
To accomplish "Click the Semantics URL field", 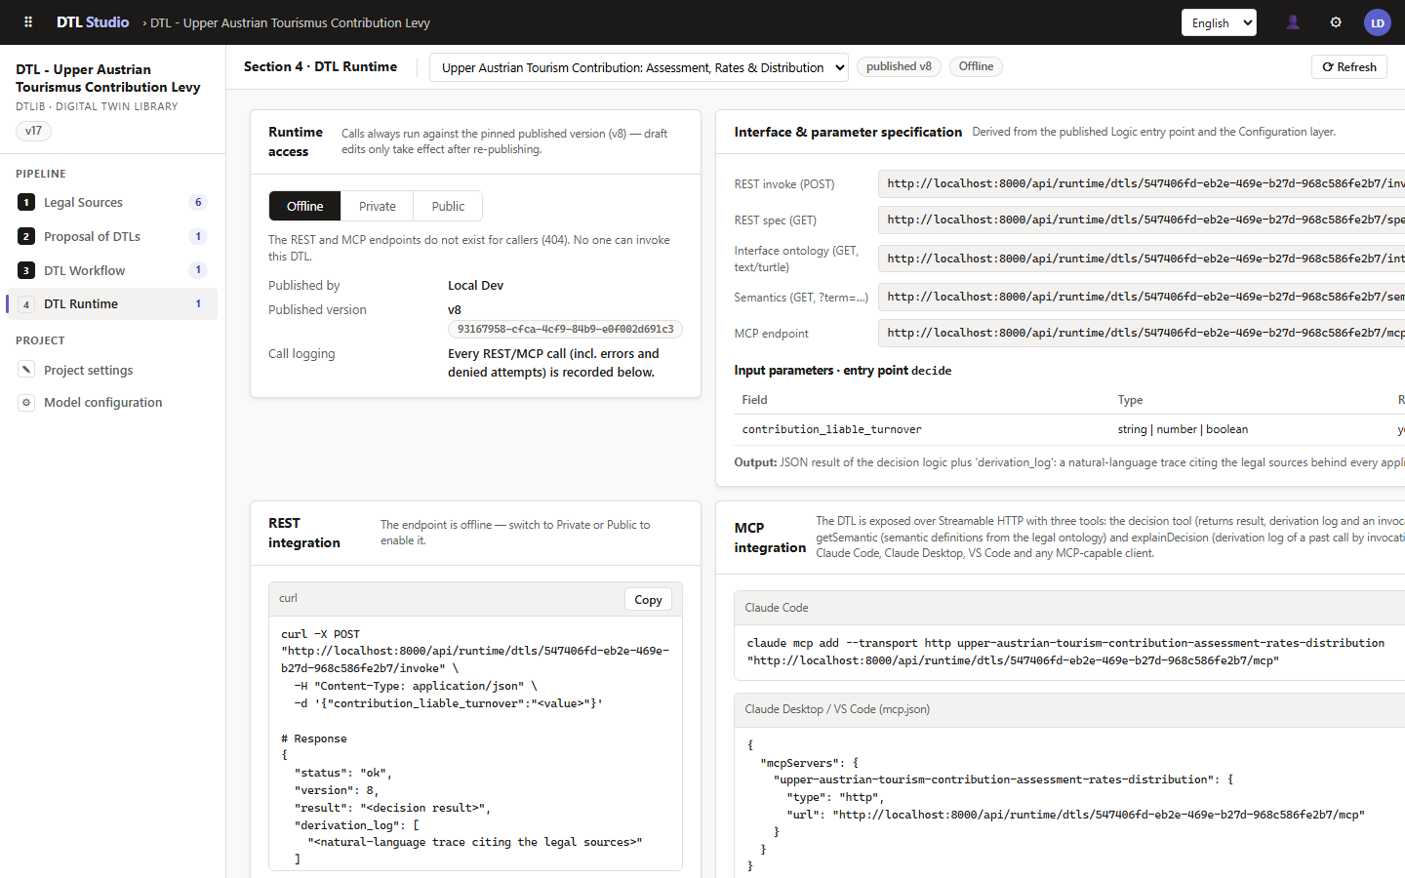I will click(x=1142, y=297).
